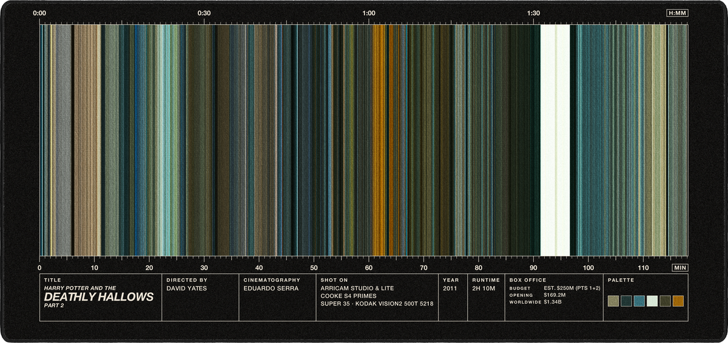Click the BOX OFFICE heading
Screen dimensions: 728x343
(528, 281)
